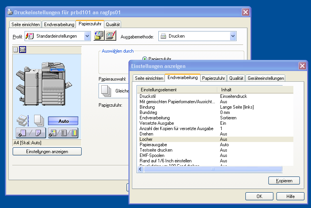Click the Einstellungen anzeigen button
The width and height of the screenshot is (311, 208).
47,152
